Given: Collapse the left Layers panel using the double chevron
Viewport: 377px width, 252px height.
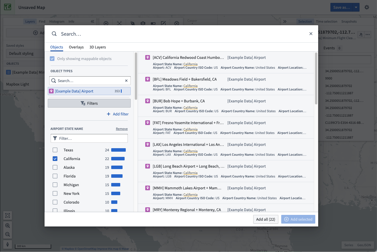Looking at the screenshot, I should 92,21.
